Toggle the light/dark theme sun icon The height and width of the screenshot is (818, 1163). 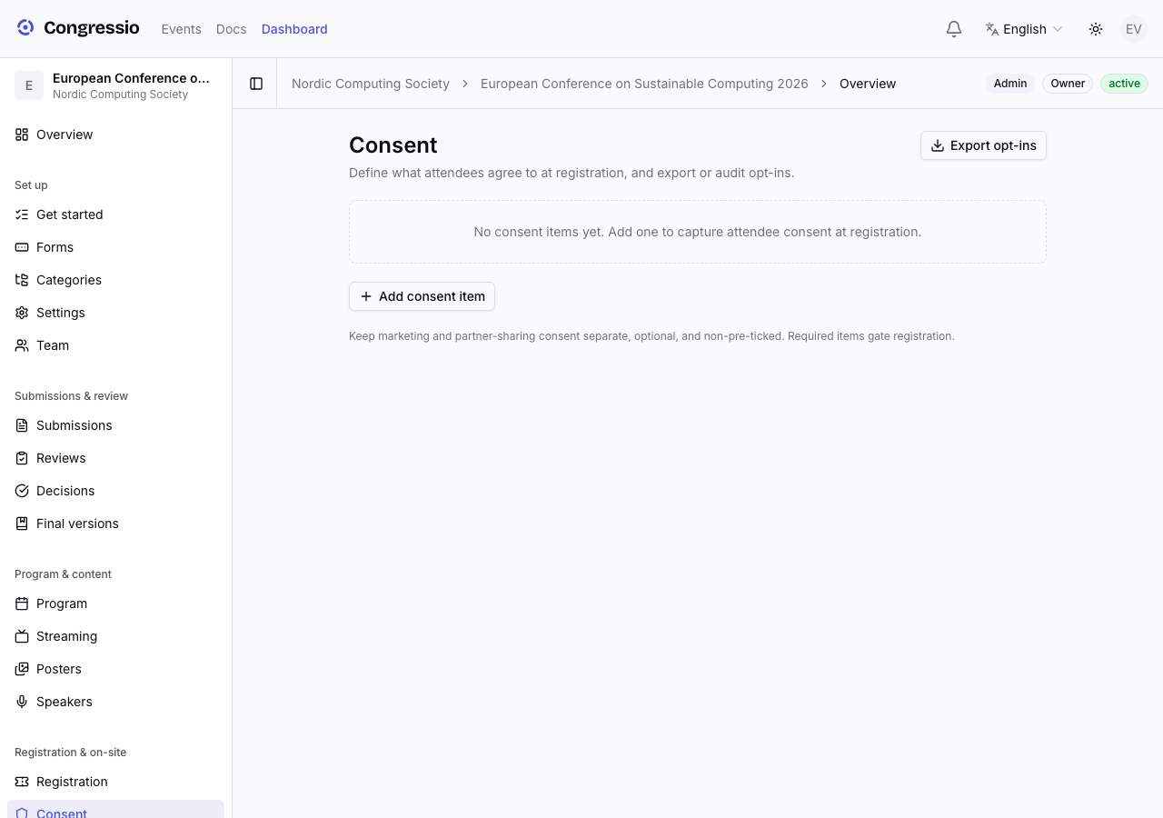tap(1096, 29)
